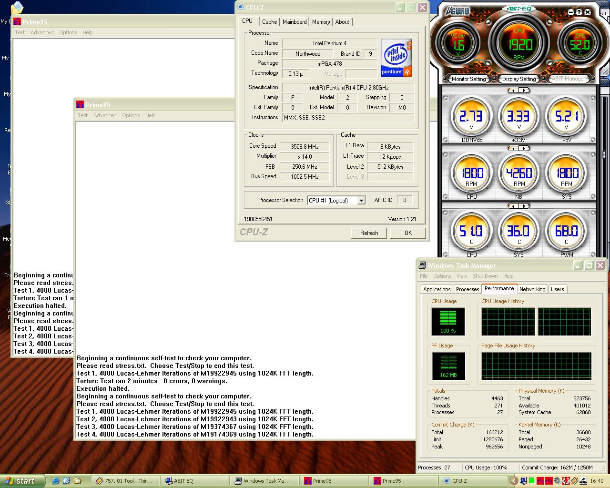The image size is (610, 488).
Task: Open the 757. 01 Tool taskbar button
Action: point(125,481)
